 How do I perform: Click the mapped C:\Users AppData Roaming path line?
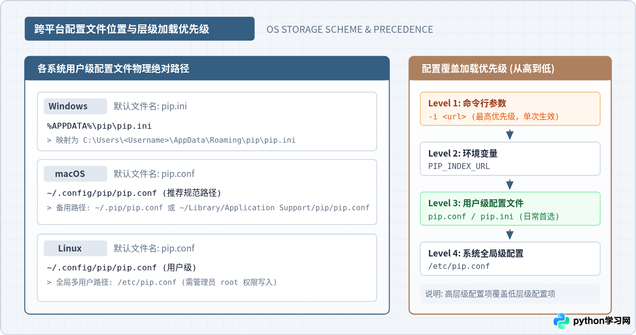pos(171,140)
